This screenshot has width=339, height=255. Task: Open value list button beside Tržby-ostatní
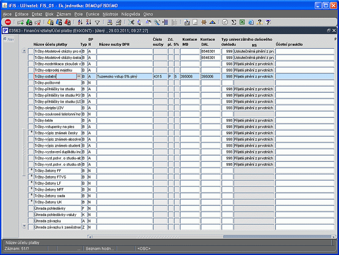78,77
